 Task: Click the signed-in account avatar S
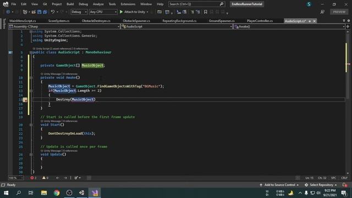309,4
